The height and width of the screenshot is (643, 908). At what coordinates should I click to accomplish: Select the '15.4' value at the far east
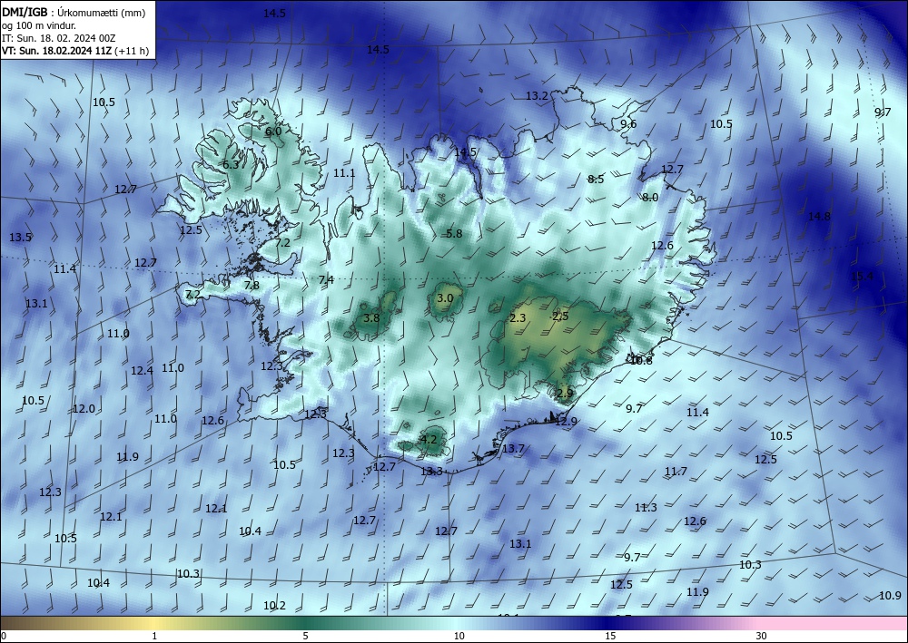(863, 276)
